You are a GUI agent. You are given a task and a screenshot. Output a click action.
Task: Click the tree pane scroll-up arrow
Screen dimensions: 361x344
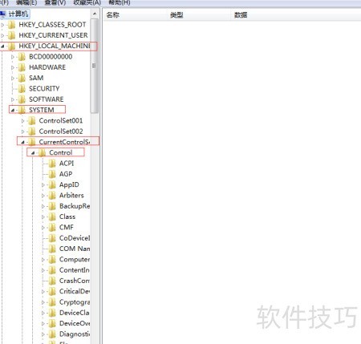tap(95, 14)
